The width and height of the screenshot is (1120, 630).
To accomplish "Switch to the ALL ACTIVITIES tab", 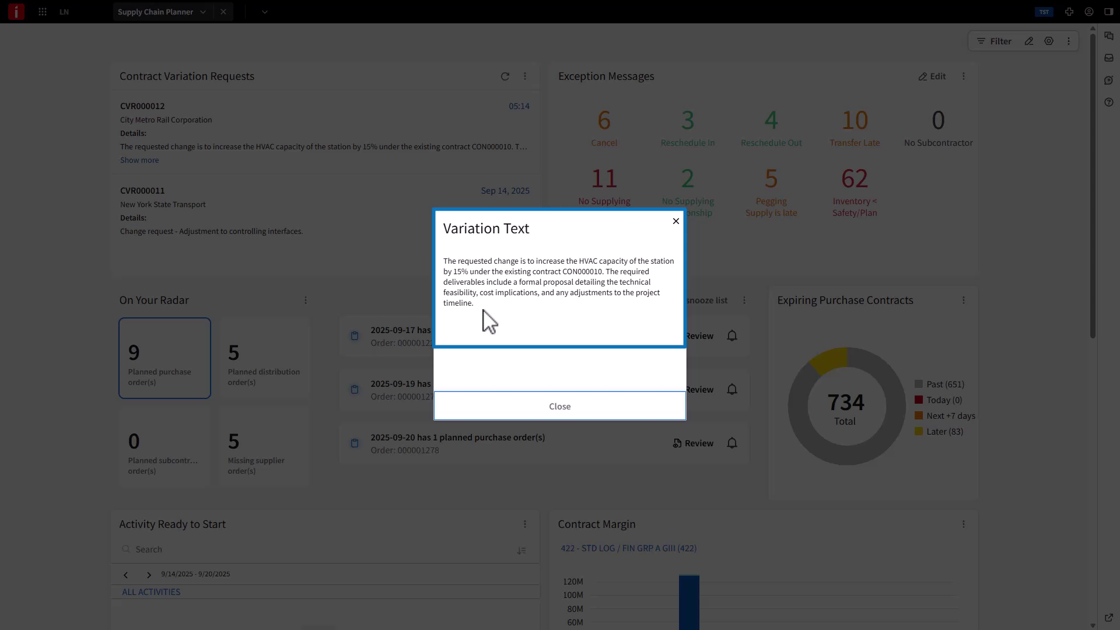I will tap(151, 591).
